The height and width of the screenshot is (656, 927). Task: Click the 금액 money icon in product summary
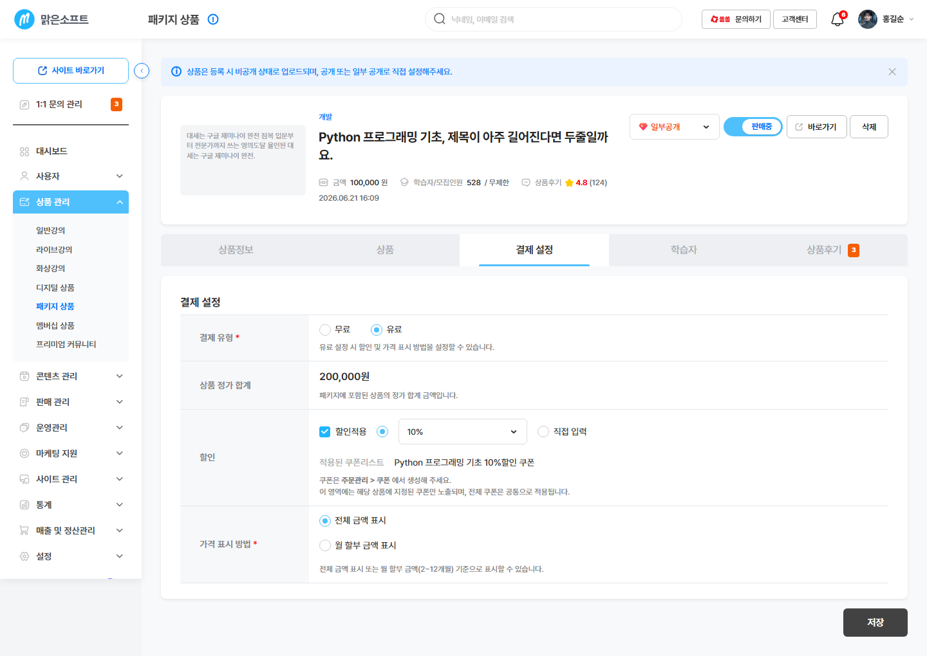point(324,183)
